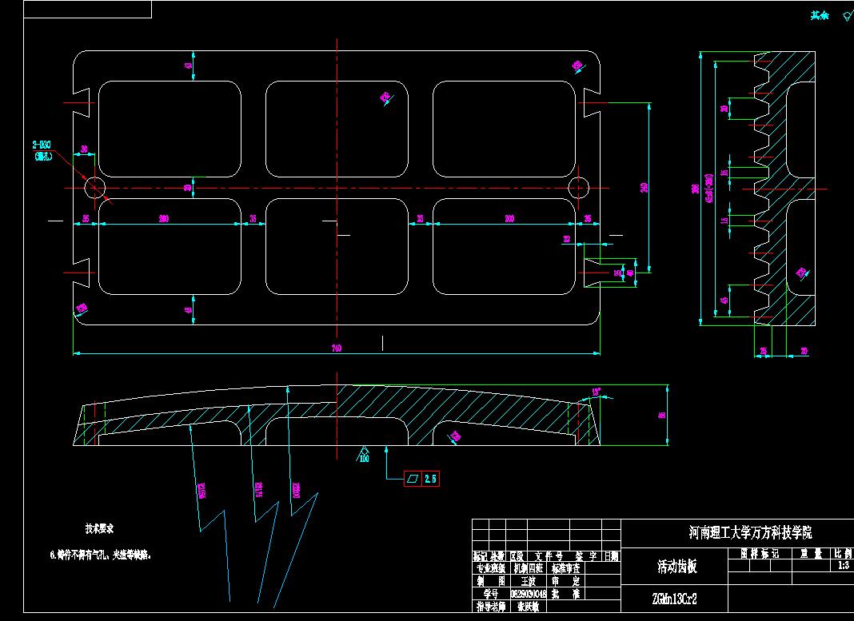
Task: Click the 指导老师 label cell
Action: 491,607
